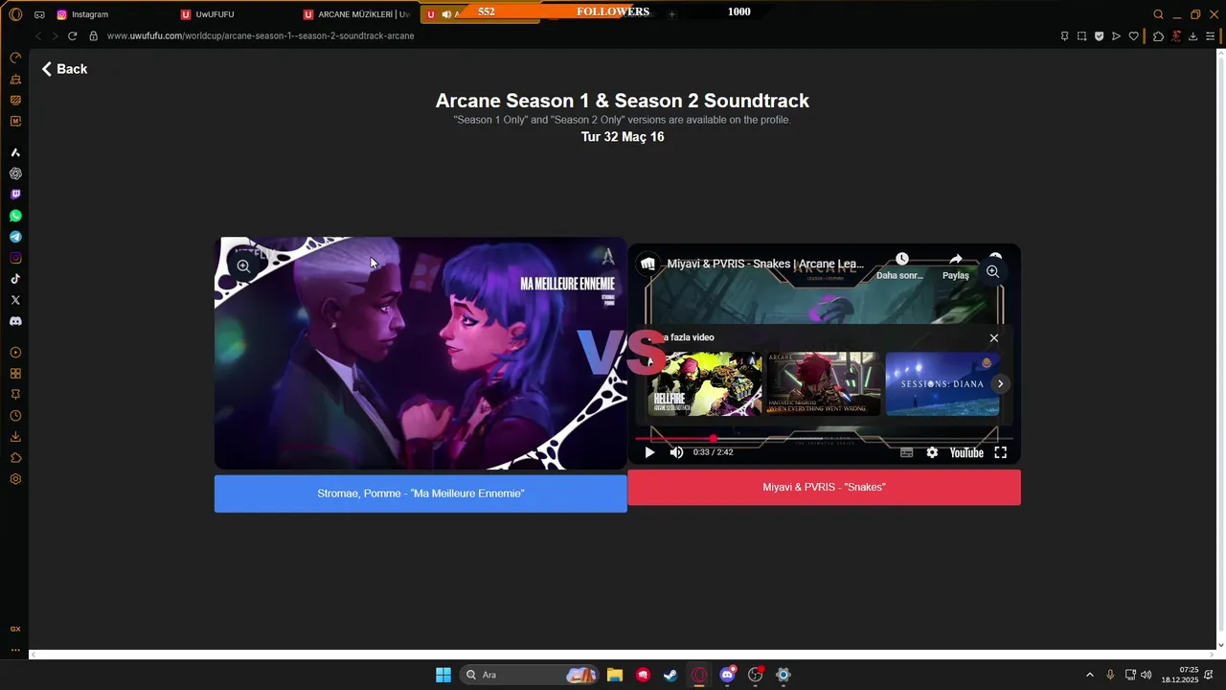This screenshot has height=690, width=1226.
Task: Open sidebar three-dots more options
Action: 15,650
